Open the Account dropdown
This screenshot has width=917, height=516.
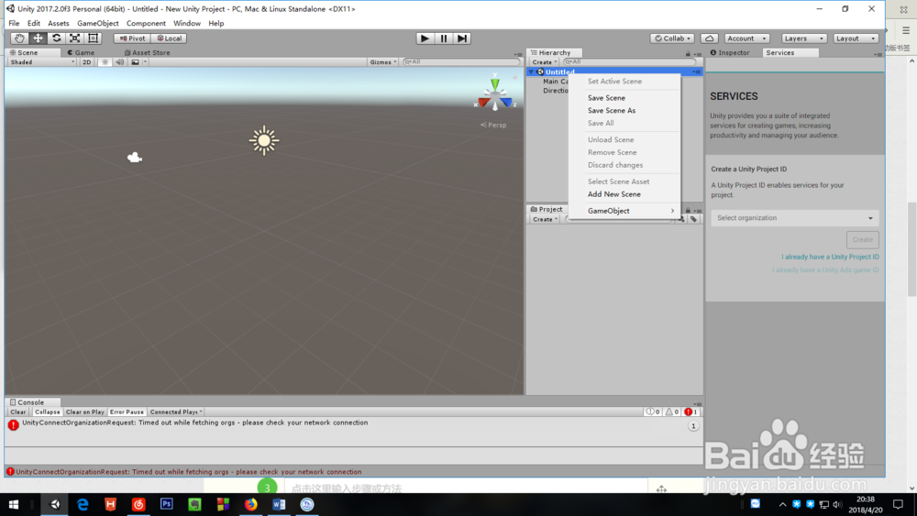(746, 38)
